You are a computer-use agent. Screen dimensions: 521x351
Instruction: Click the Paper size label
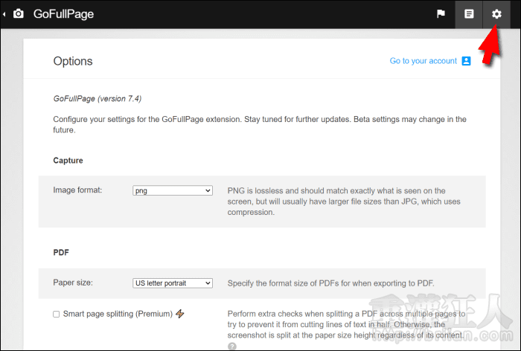point(72,283)
